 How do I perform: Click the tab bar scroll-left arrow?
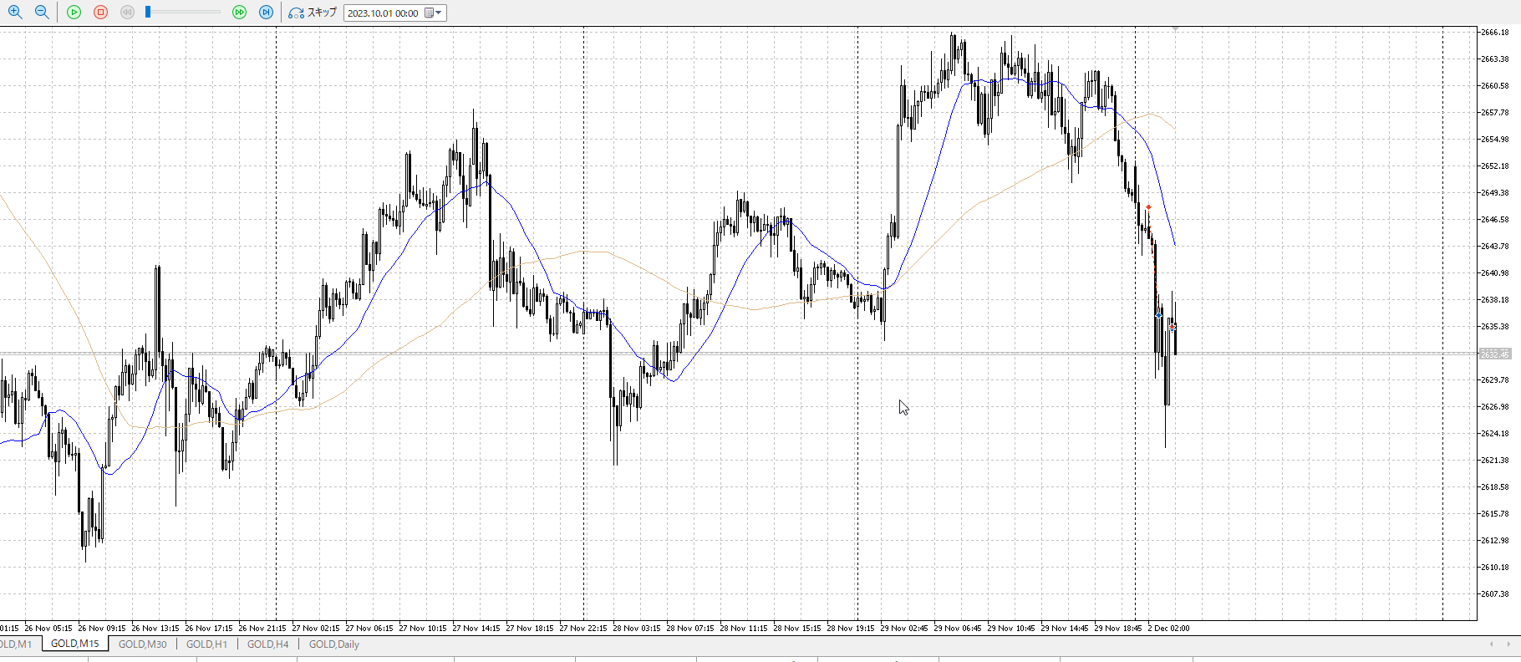click(x=1491, y=644)
